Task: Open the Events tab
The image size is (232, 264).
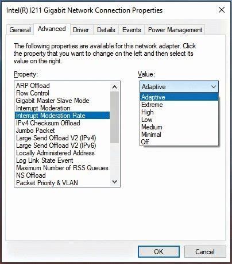Action: [x=132, y=30]
